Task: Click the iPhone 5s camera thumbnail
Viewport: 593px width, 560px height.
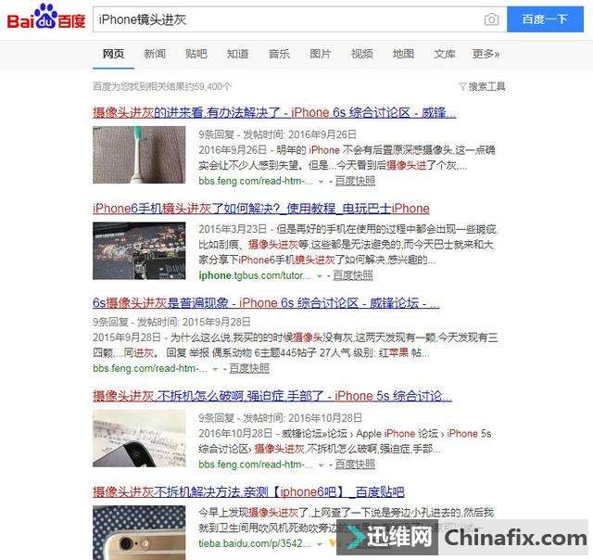Action: [139, 439]
